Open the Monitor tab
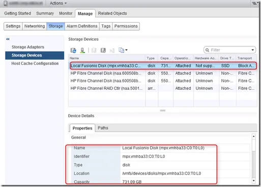This screenshot has width=261, height=187. (x=66, y=13)
